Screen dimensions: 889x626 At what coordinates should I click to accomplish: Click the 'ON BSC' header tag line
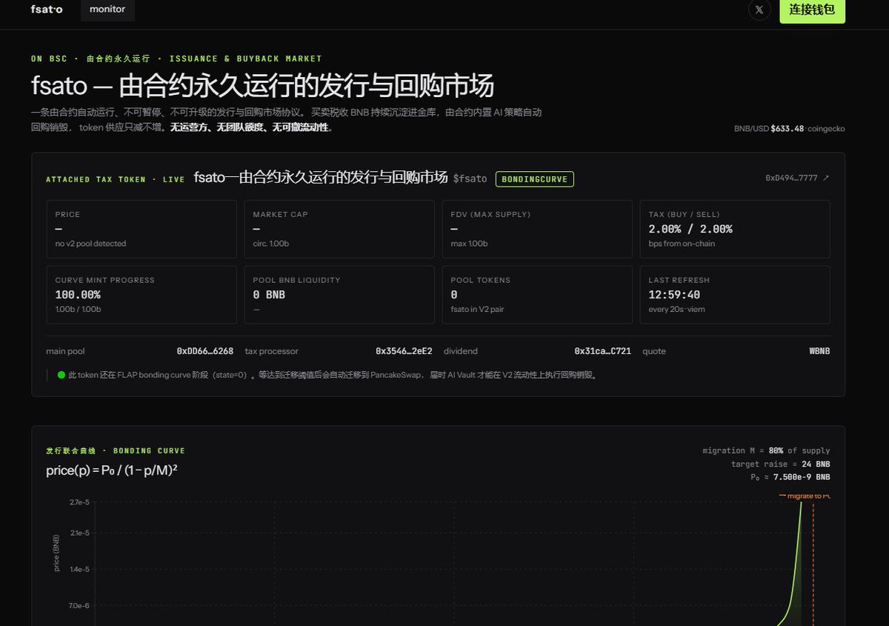coord(176,59)
